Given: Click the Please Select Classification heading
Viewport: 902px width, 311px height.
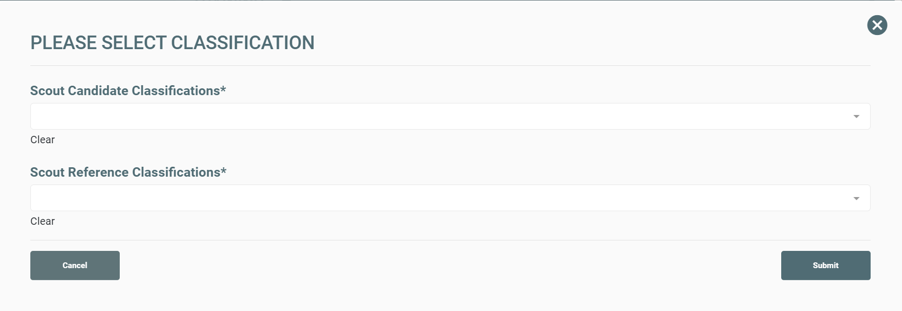Looking at the screenshot, I should 173,42.
